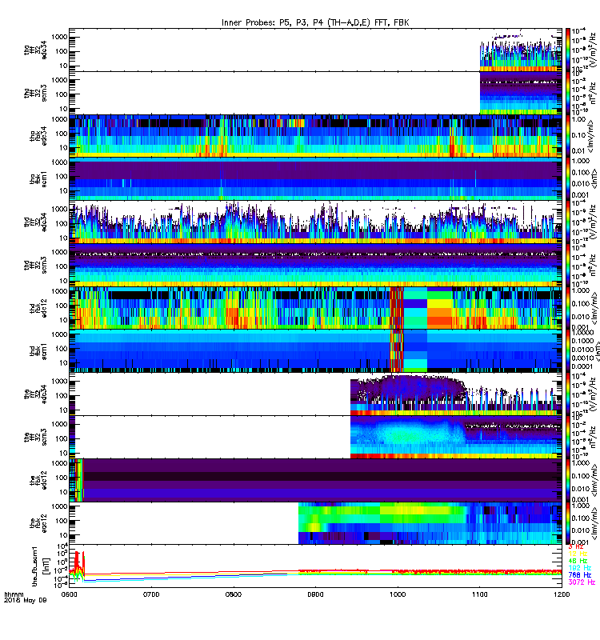
Task: Select the "thd fff 32 scm3" panel label
Action: [x=35, y=266]
